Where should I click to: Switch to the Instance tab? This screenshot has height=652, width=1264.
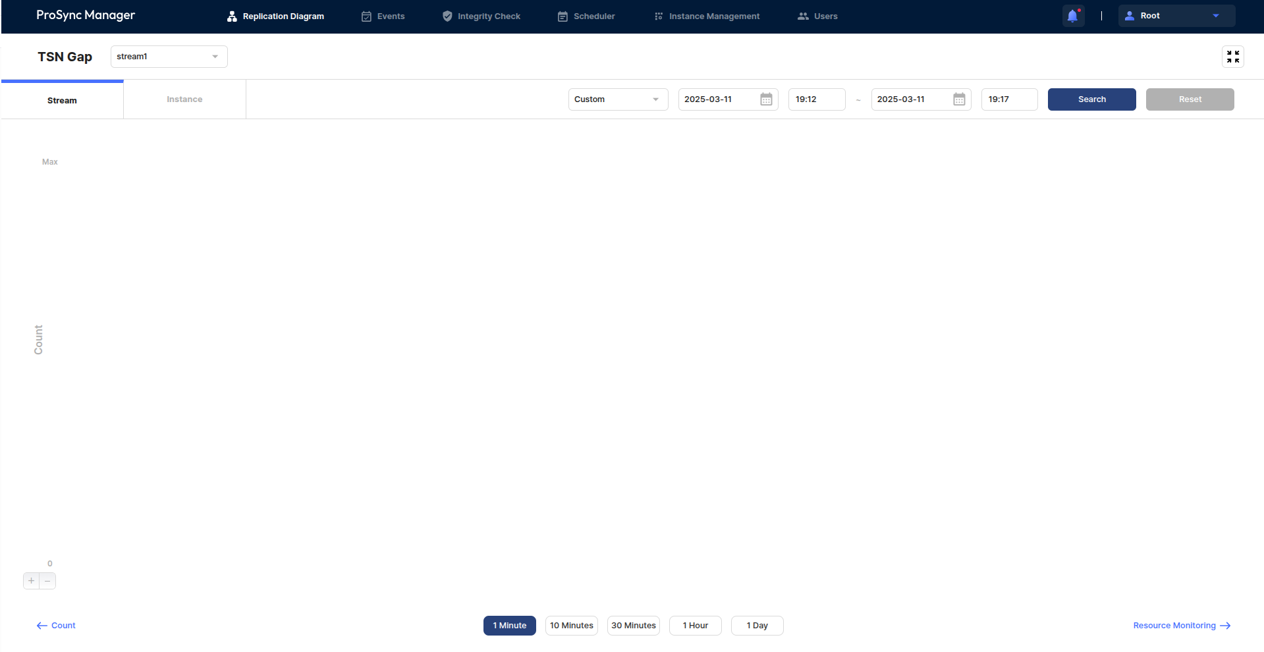184,99
